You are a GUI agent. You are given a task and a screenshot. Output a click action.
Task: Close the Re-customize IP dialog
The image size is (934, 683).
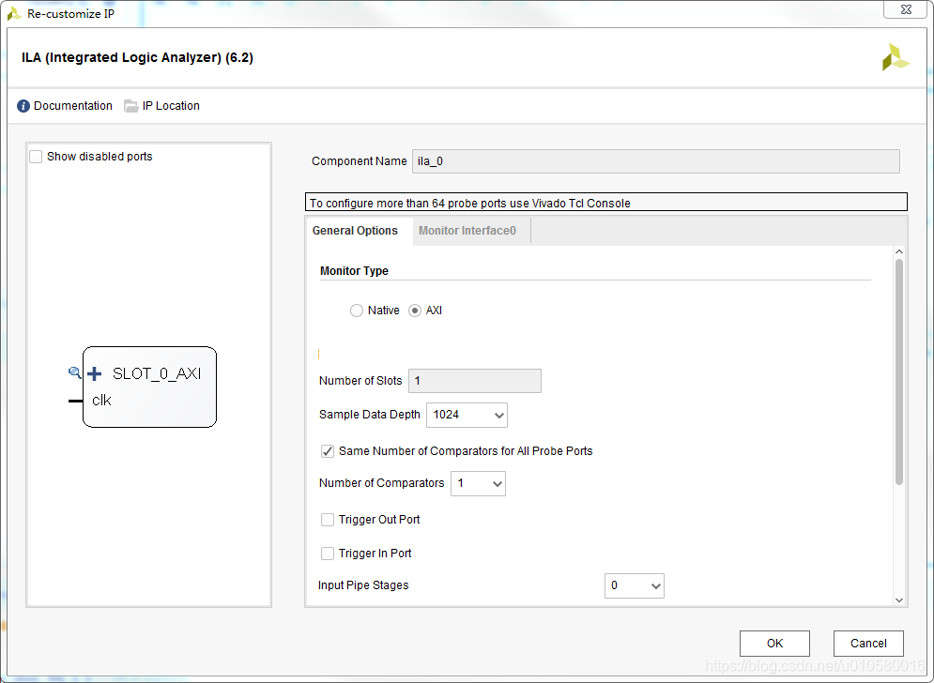[x=906, y=9]
